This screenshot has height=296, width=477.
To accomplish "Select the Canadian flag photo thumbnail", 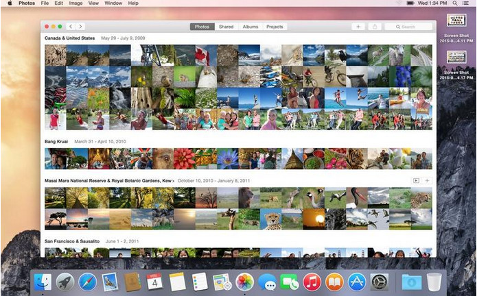I will point(206,56).
